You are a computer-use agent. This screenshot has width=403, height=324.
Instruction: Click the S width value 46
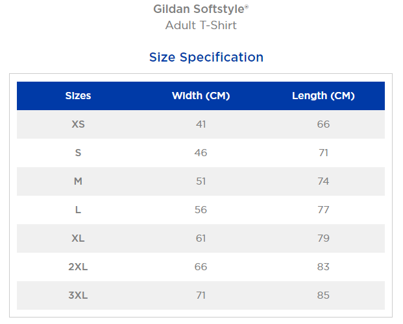[x=201, y=153]
